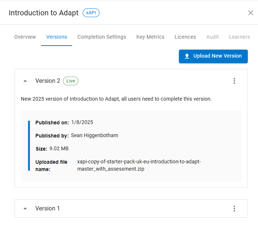Open Version 2 three-dot options menu
The width and height of the screenshot is (258, 225).
[234, 81]
